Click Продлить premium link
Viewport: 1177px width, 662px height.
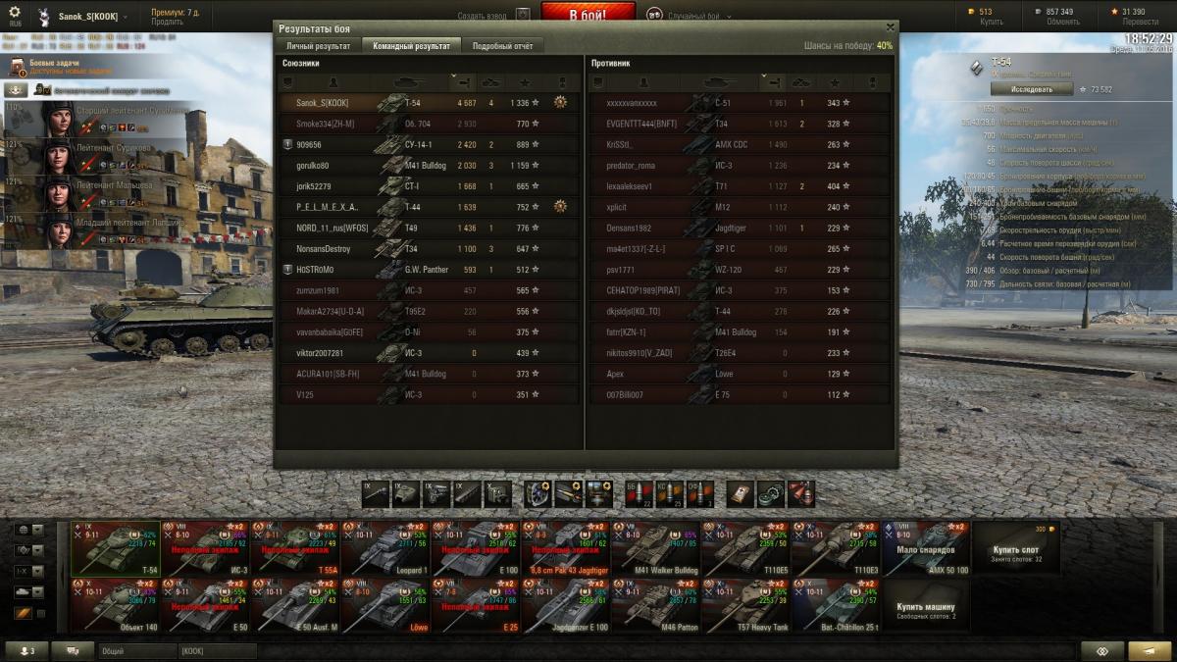[167, 22]
